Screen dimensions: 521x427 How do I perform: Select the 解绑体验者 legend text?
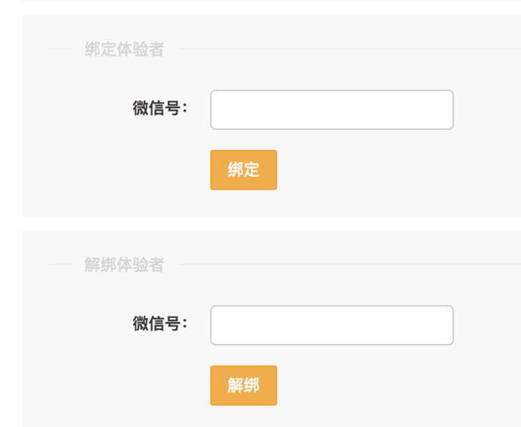coord(124,264)
